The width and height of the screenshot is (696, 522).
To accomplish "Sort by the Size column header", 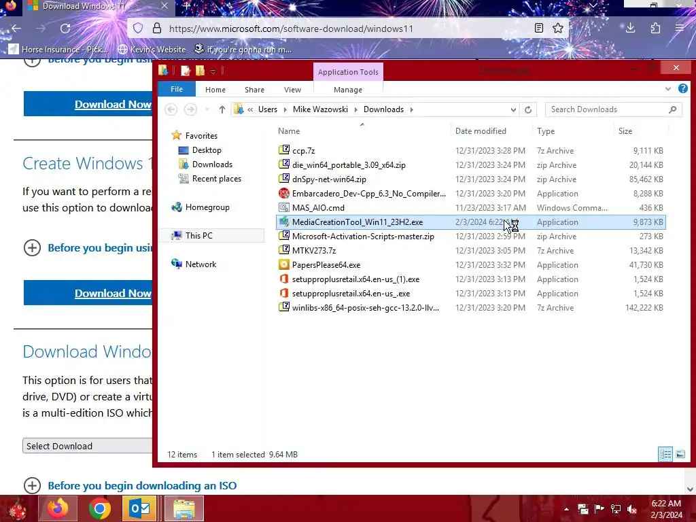I will click(625, 131).
